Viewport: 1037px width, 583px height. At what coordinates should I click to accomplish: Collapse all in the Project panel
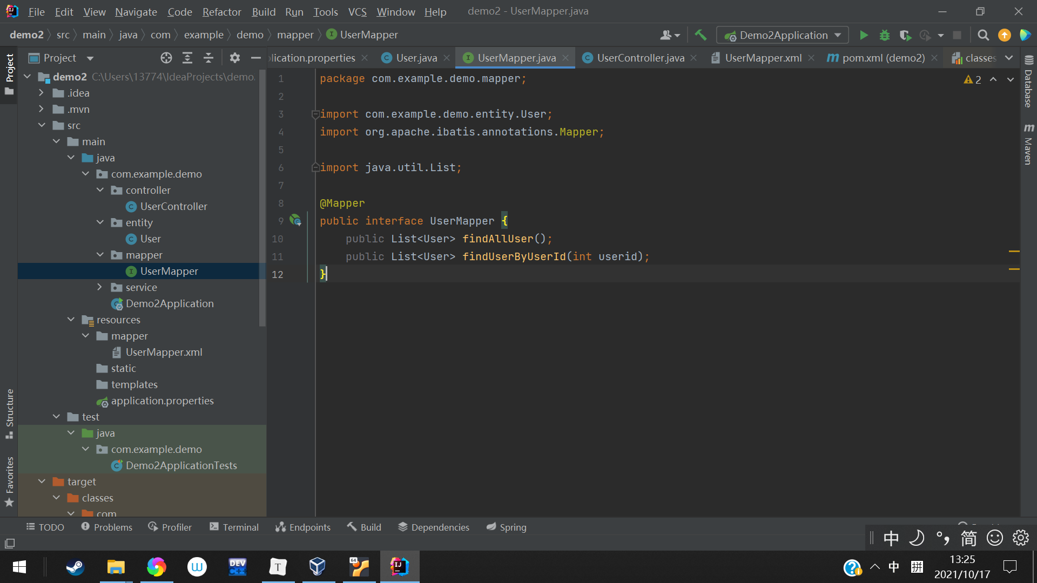click(x=208, y=58)
